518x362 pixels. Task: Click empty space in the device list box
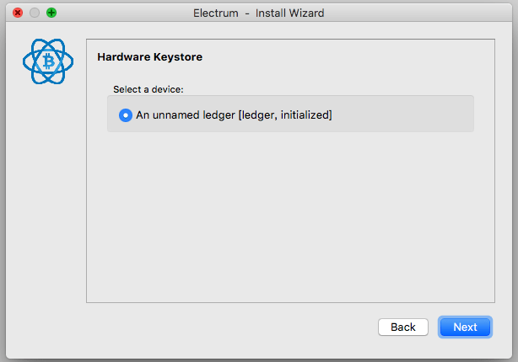[405, 114]
